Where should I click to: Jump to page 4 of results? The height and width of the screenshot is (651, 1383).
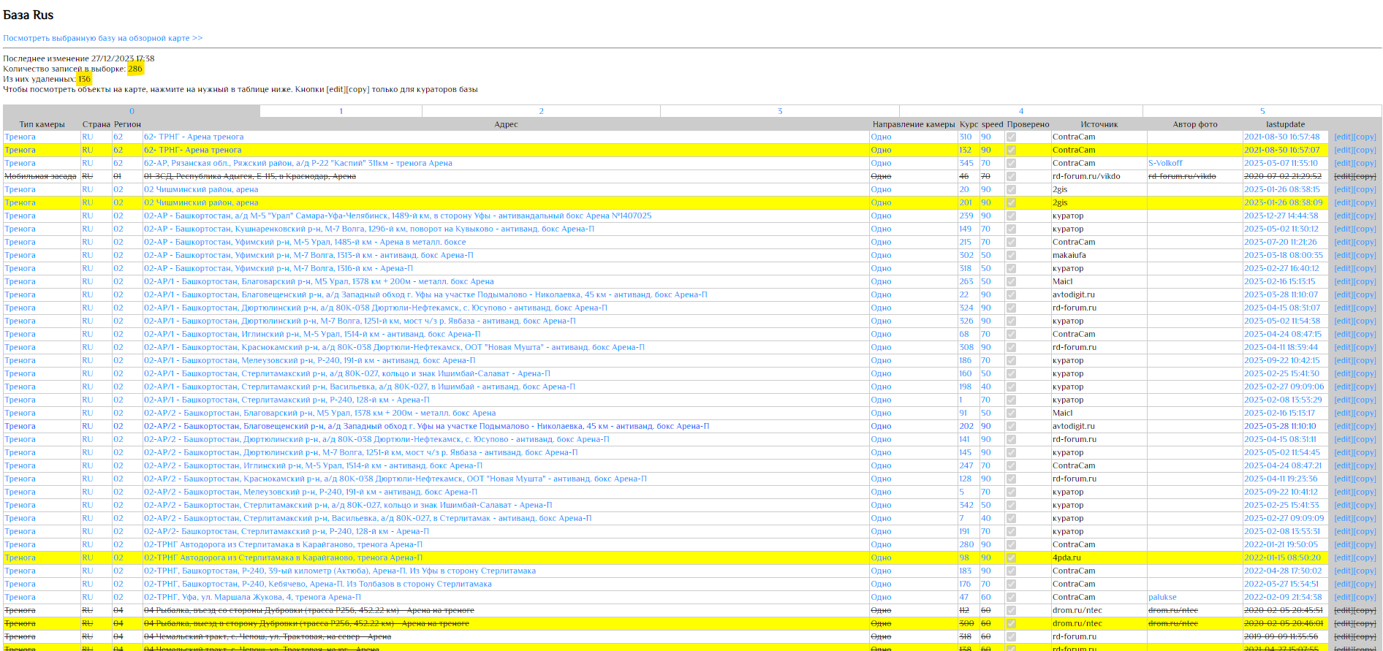pos(1021,111)
